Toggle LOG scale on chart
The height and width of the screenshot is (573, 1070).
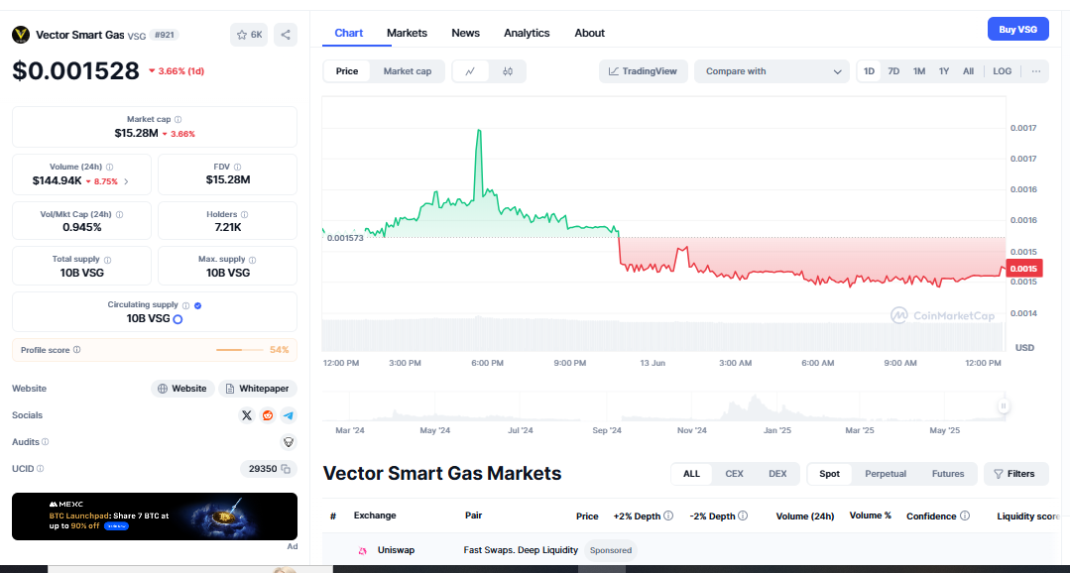(1003, 71)
